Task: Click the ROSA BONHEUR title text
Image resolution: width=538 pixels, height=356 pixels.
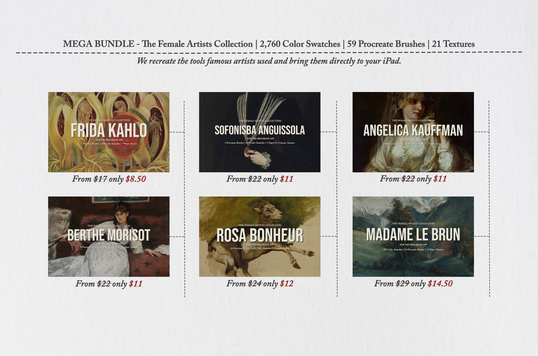Action: point(260,235)
